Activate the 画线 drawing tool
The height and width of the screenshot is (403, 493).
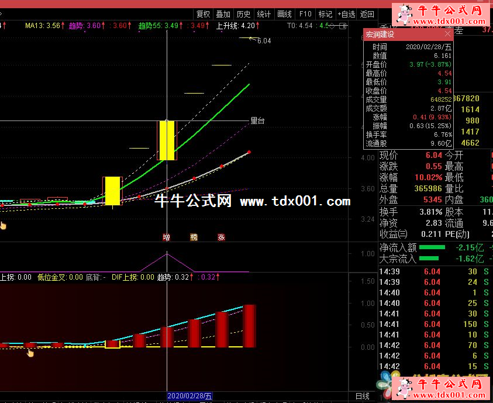pos(284,14)
